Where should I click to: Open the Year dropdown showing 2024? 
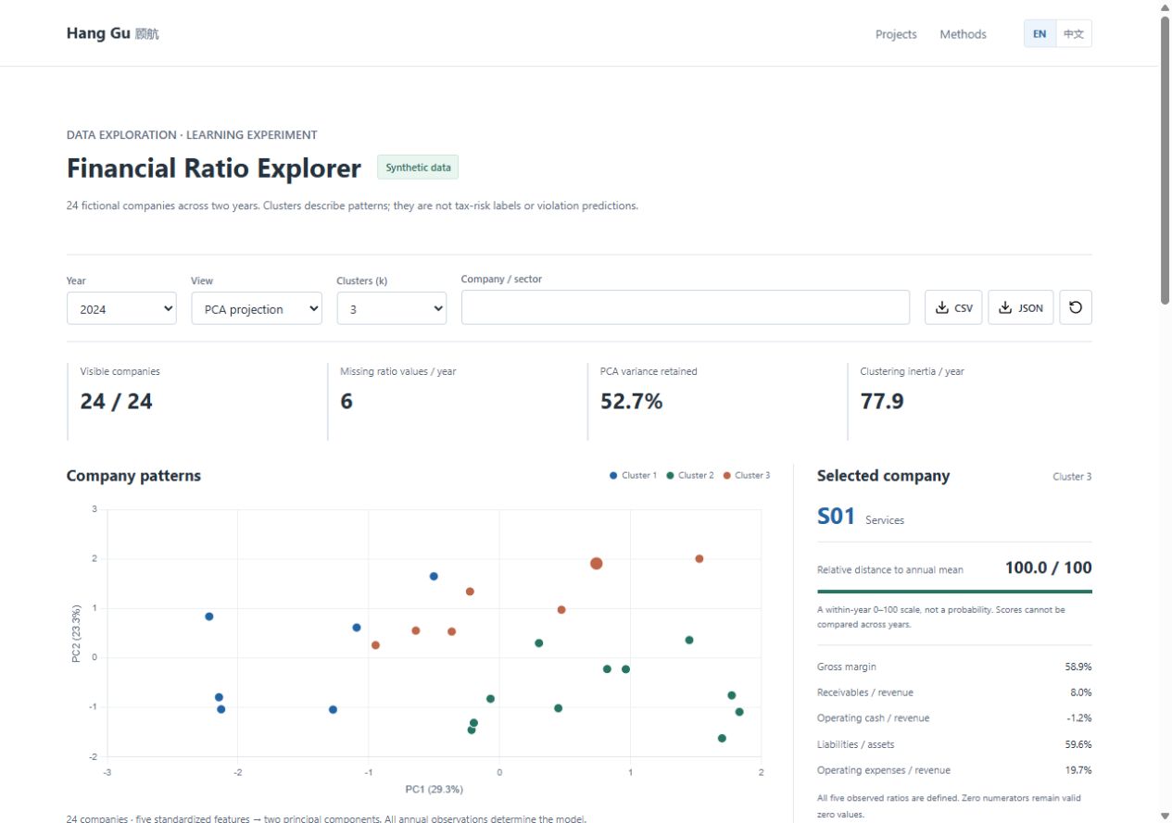pyautogui.click(x=121, y=308)
